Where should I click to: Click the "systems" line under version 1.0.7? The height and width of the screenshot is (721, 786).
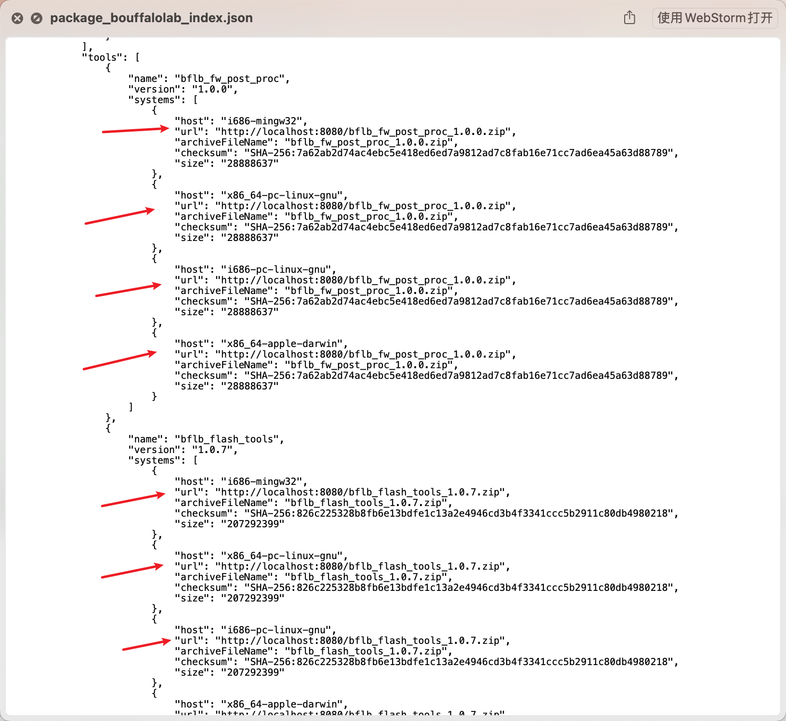pos(163,460)
